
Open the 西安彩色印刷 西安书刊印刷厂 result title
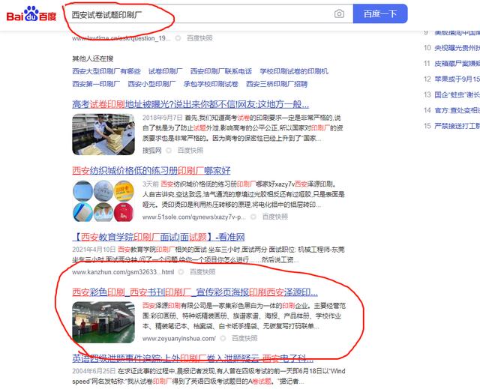pyautogui.click(x=195, y=292)
